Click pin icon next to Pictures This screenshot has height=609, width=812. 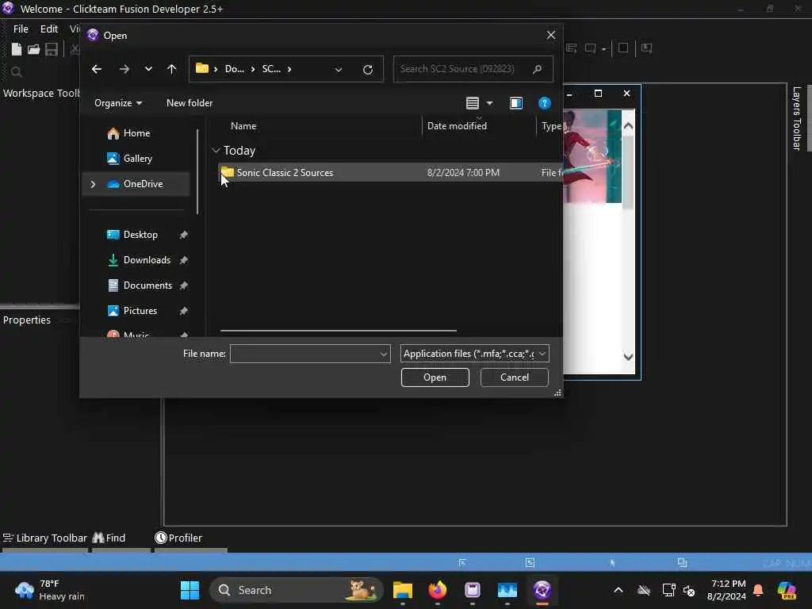click(x=183, y=311)
